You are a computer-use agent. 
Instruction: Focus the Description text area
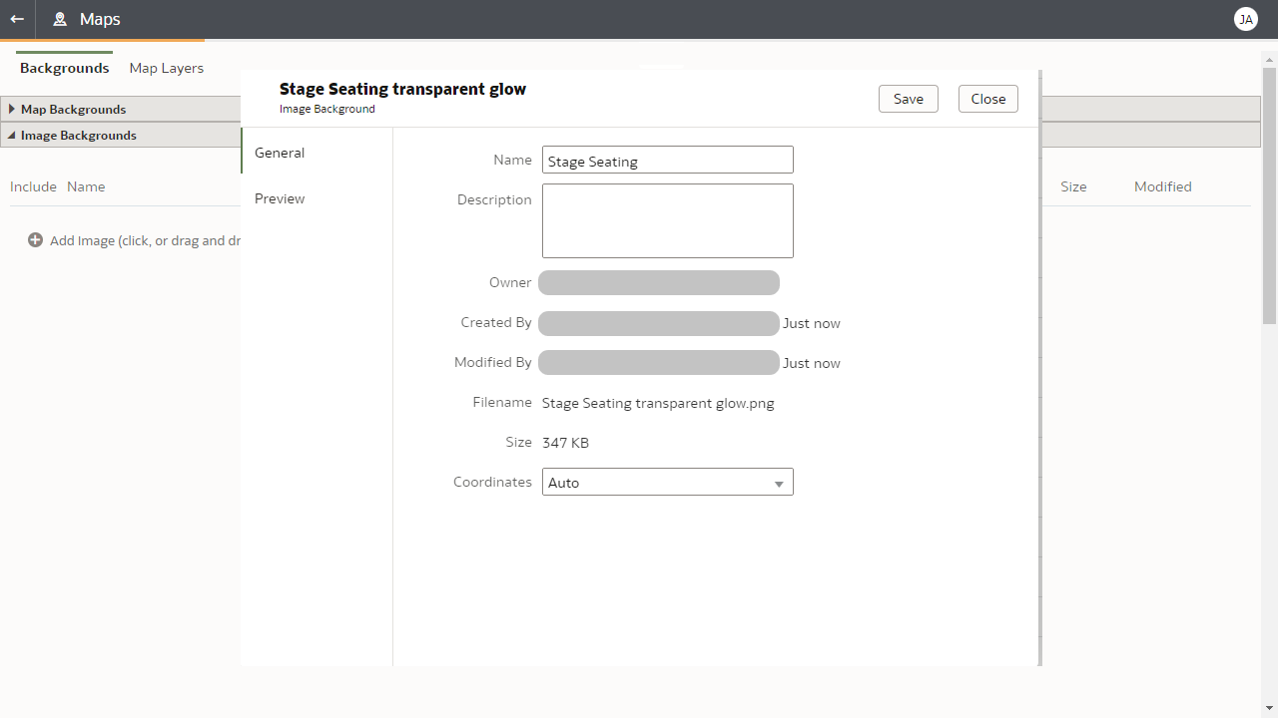pos(667,220)
